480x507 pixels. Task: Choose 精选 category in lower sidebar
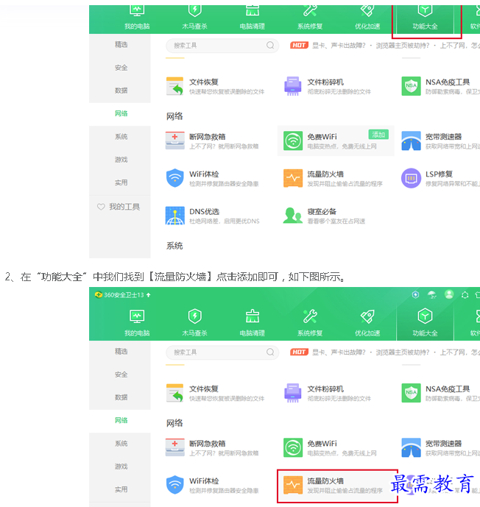pyautogui.click(x=121, y=352)
